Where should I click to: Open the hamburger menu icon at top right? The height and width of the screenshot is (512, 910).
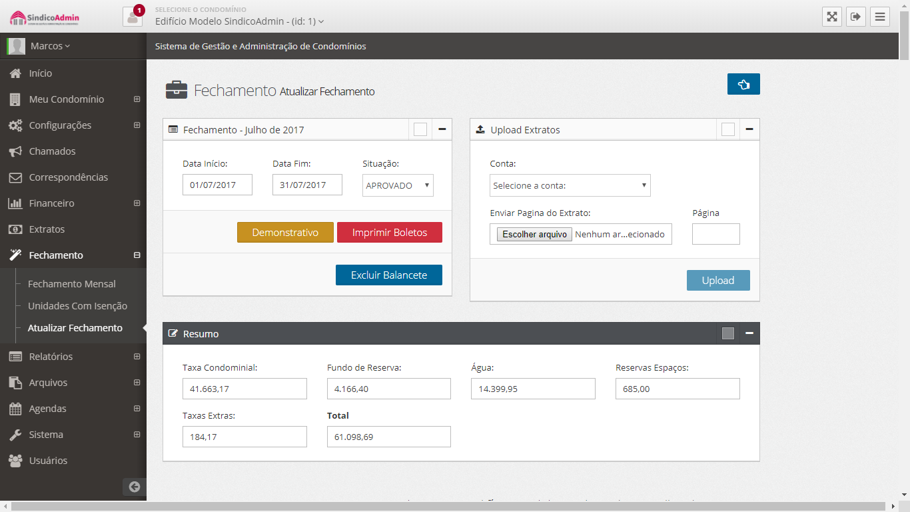880,17
